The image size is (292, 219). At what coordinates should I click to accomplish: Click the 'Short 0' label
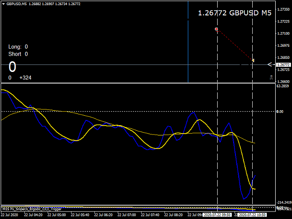[18, 54]
